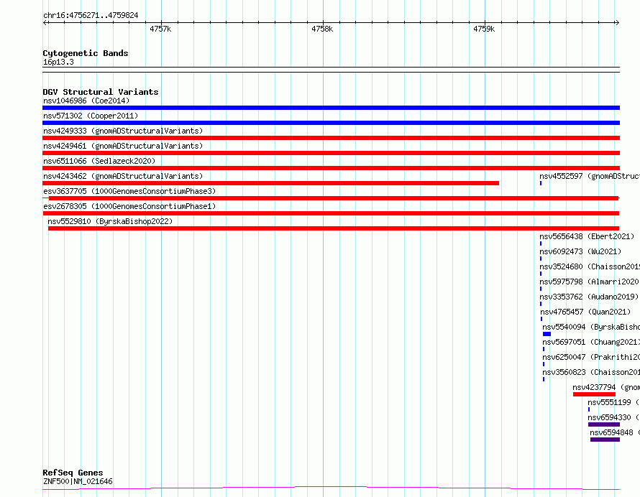This screenshot has width=640, height=497.
Task: Open the nsv5551199 variant label
Action: tap(613, 402)
